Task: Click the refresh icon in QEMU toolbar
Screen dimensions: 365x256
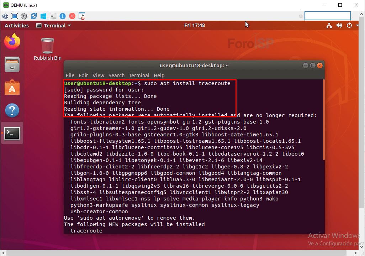Action: coord(34,16)
